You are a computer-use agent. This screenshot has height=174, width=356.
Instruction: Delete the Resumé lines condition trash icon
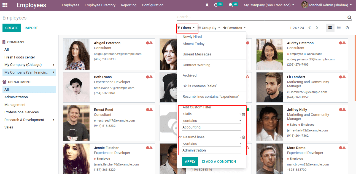(244, 137)
